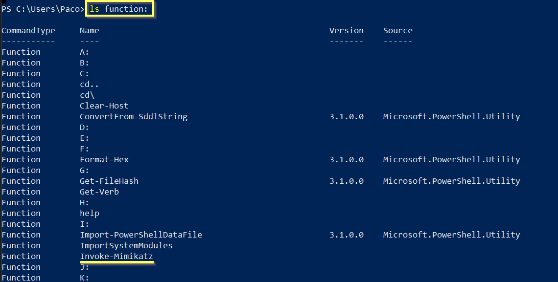Select the Source column header
Screen dimensions: 558x282
(x=397, y=30)
